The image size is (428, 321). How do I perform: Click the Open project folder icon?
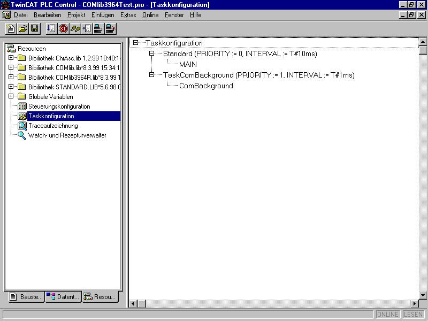tap(22, 28)
